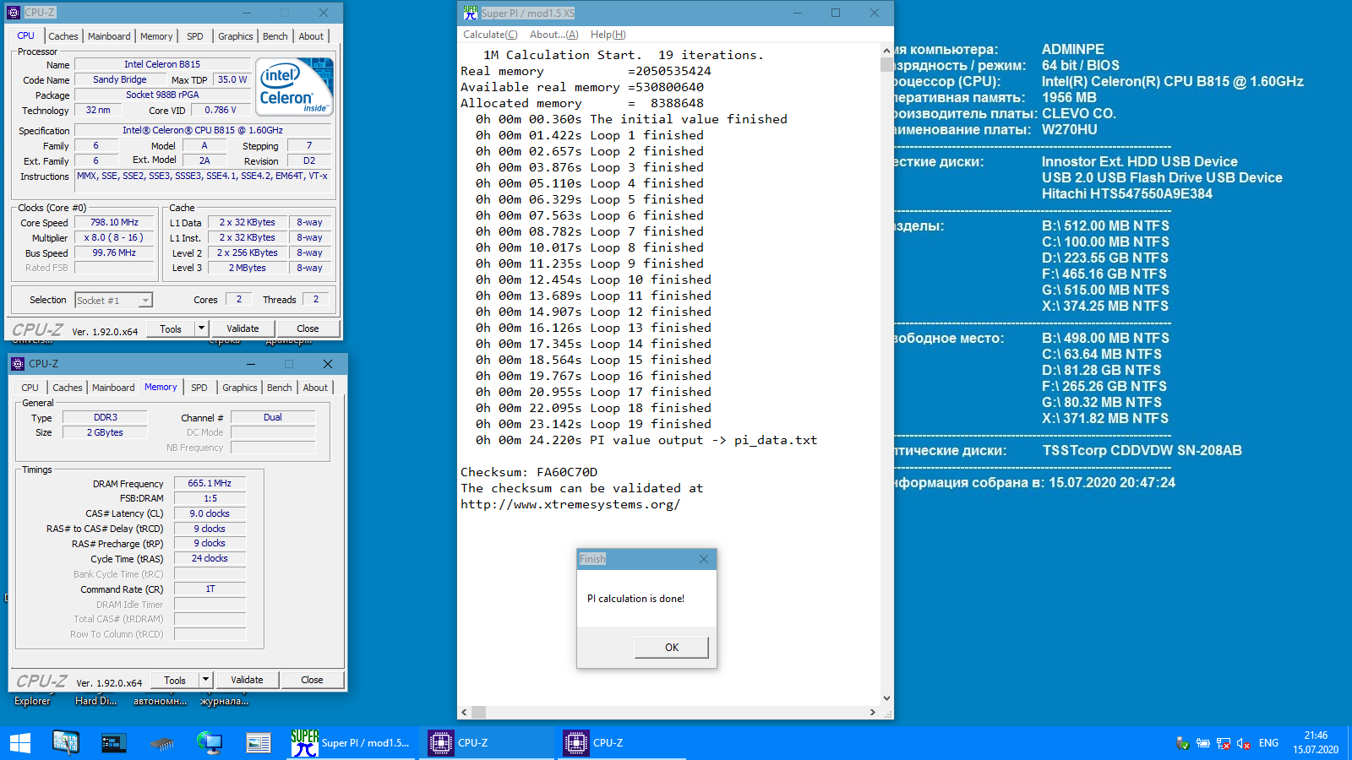Expand Tools dropdown arrow in bottom CPU-Z
Image resolution: width=1352 pixels, height=760 pixels.
pyautogui.click(x=205, y=680)
